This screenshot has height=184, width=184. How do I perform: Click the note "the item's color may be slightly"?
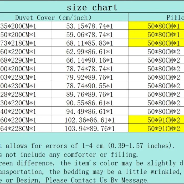118,163
